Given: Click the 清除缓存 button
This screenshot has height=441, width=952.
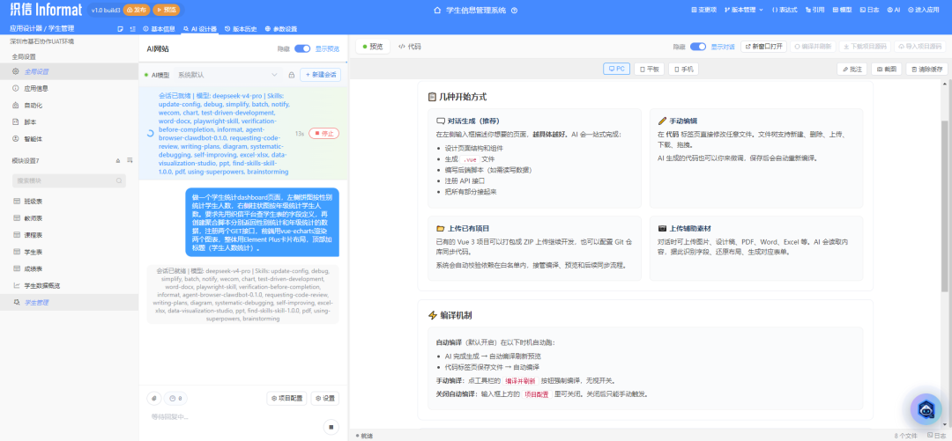Looking at the screenshot, I should [x=926, y=70].
